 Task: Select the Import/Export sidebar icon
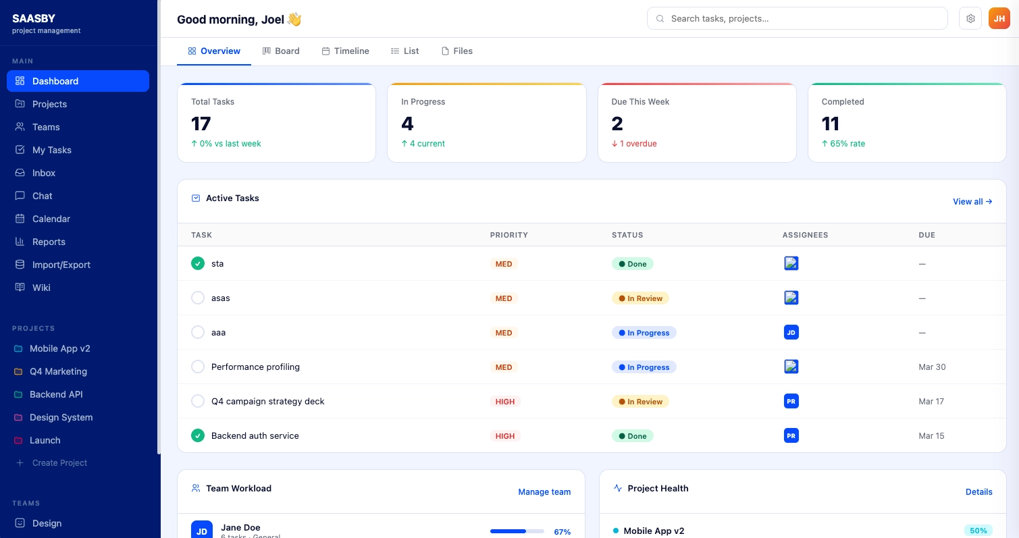(x=21, y=265)
